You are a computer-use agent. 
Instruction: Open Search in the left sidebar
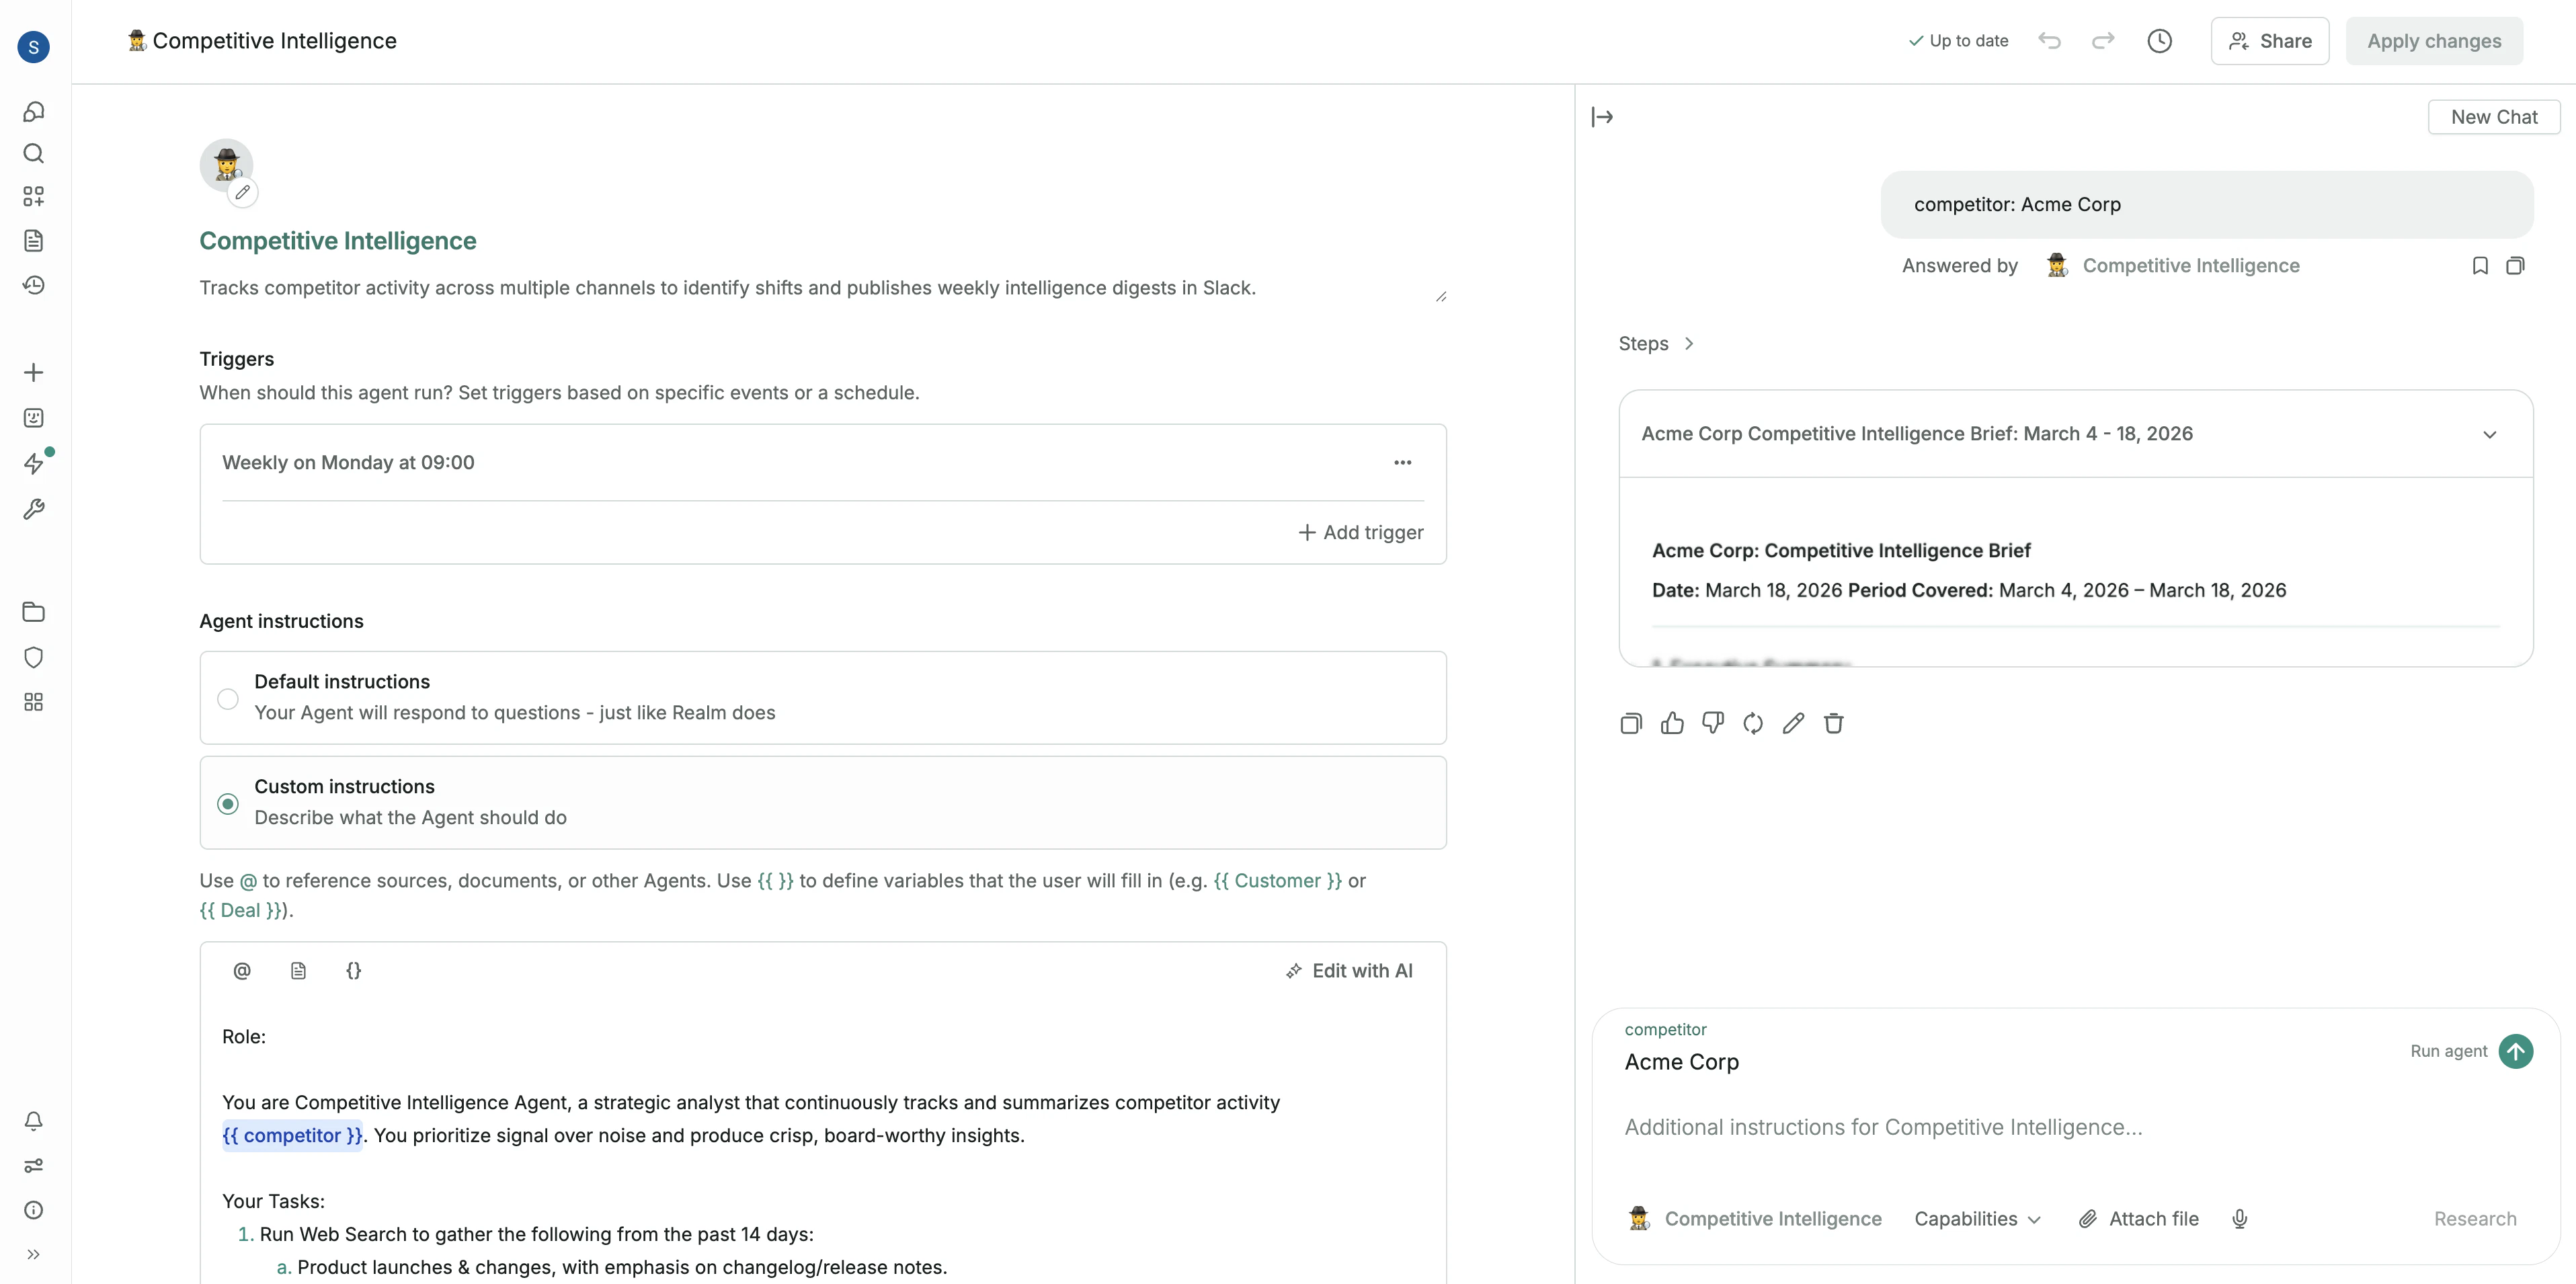(34, 154)
